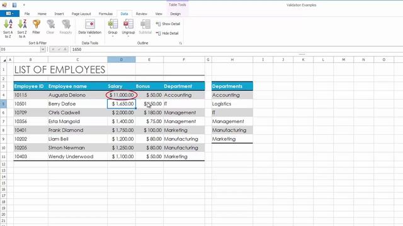Select cell with Wendy Underwood
This screenshot has width=403, height=226.
[x=77, y=156]
